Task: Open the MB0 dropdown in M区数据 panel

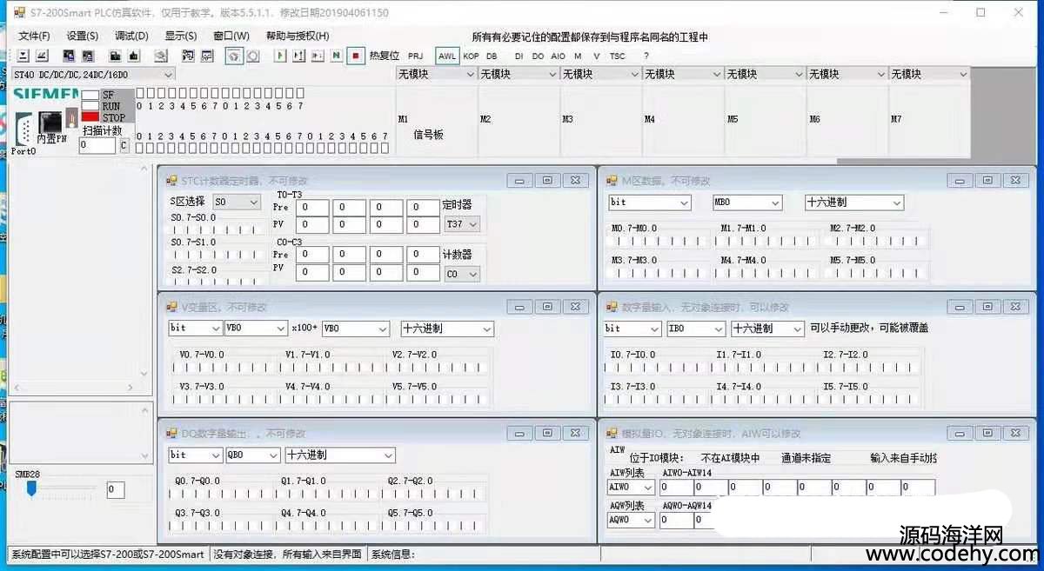Action: point(747,203)
